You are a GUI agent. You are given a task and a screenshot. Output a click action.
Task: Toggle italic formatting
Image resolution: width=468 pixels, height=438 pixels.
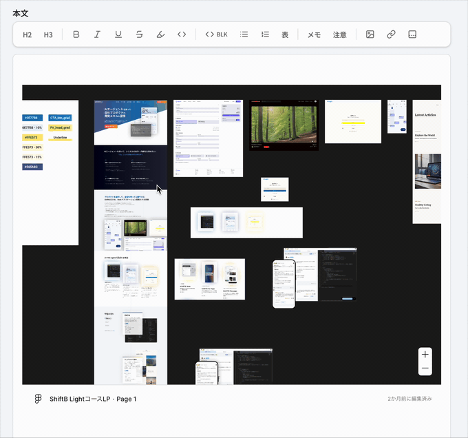[x=97, y=34]
